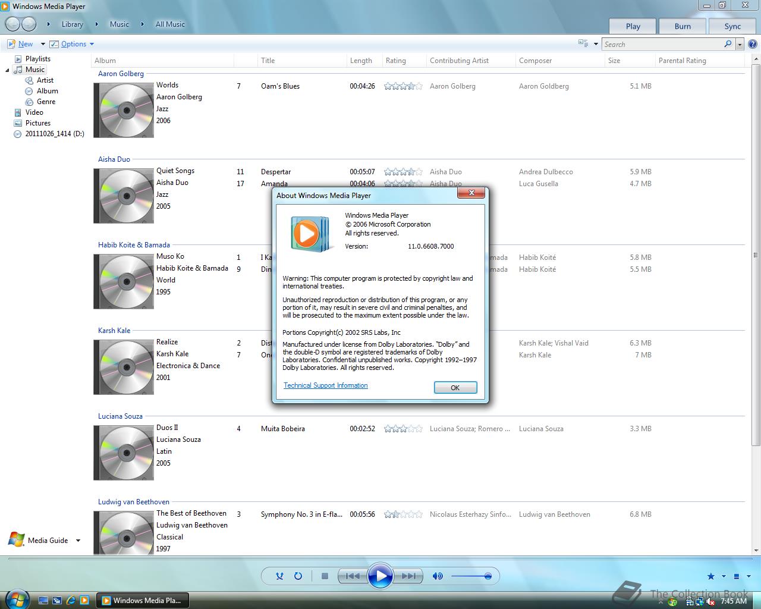
Task: Adjust the volume slider
Action: coord(471,576)
